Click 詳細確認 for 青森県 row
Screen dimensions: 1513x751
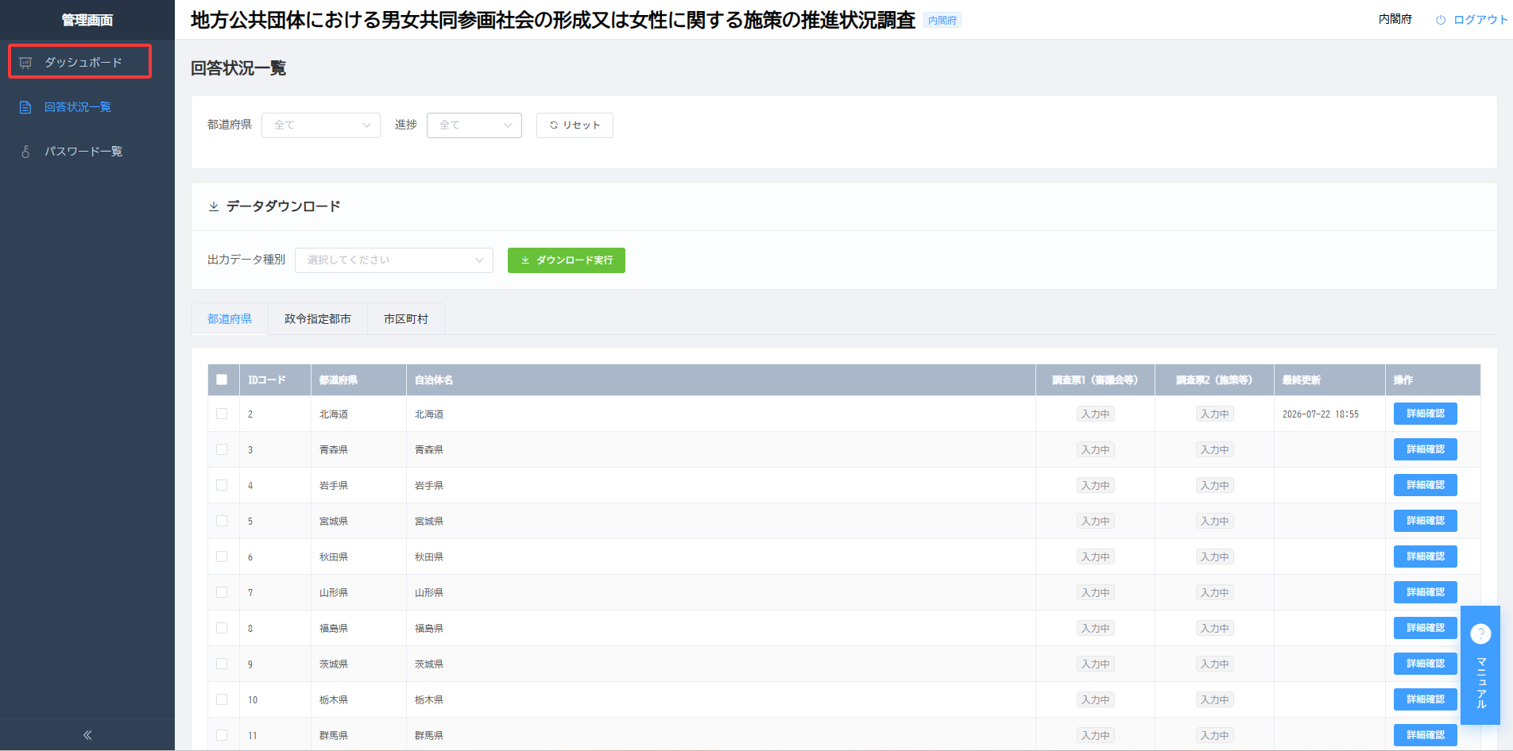point(1426,449)
